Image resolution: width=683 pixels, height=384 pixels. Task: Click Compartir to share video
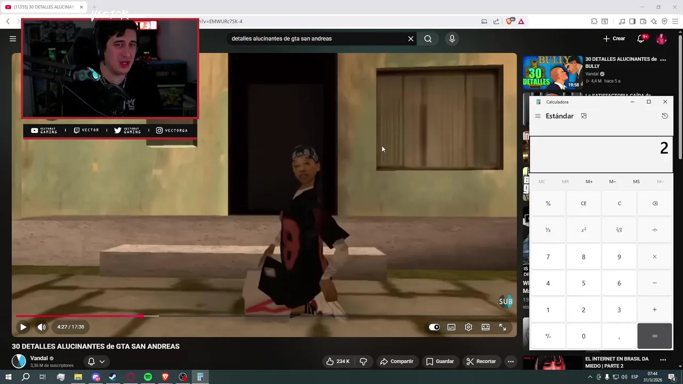pos(396,361)
